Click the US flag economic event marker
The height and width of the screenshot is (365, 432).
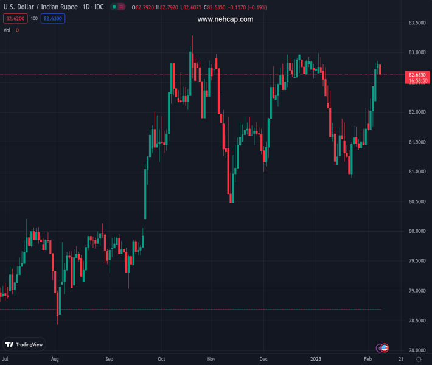385,347
